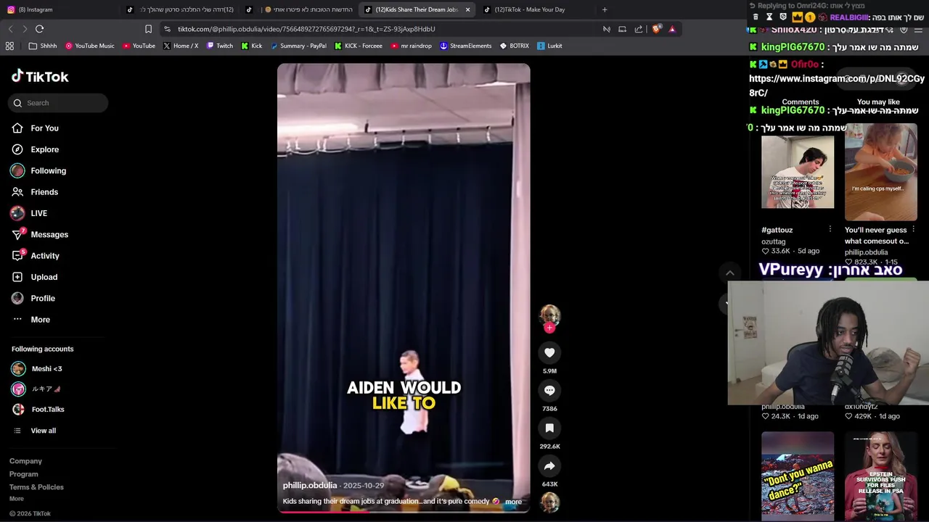Go to previous video arrow

pyautogui.click(x=729, y=273)
